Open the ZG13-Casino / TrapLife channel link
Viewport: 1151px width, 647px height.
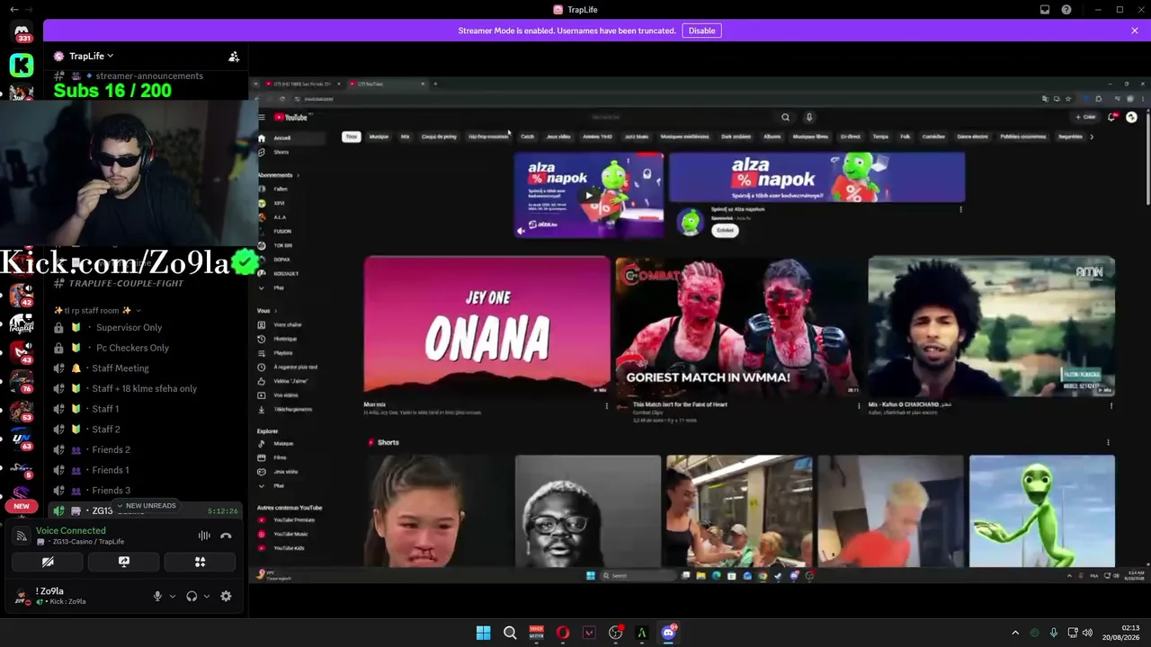tap(81, 542)
